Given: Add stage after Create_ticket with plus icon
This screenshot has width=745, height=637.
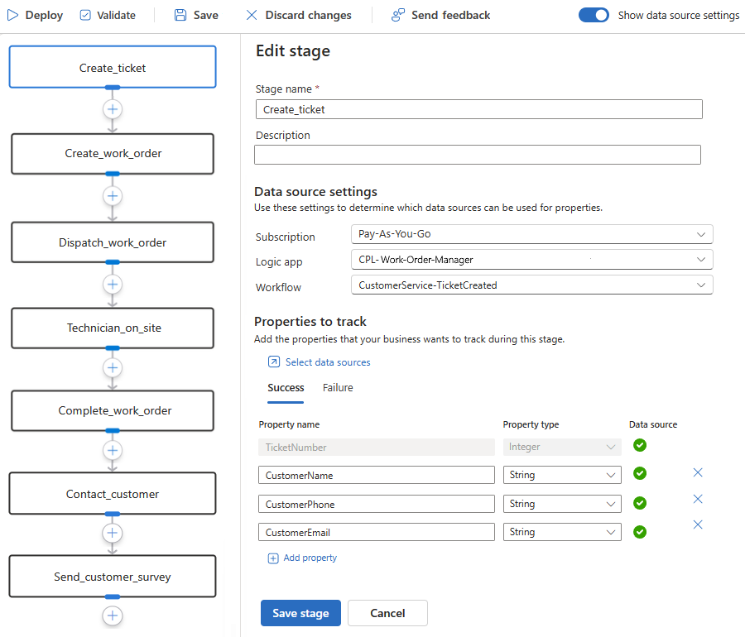Looking at the screenshot, I should tap(113, 108).
